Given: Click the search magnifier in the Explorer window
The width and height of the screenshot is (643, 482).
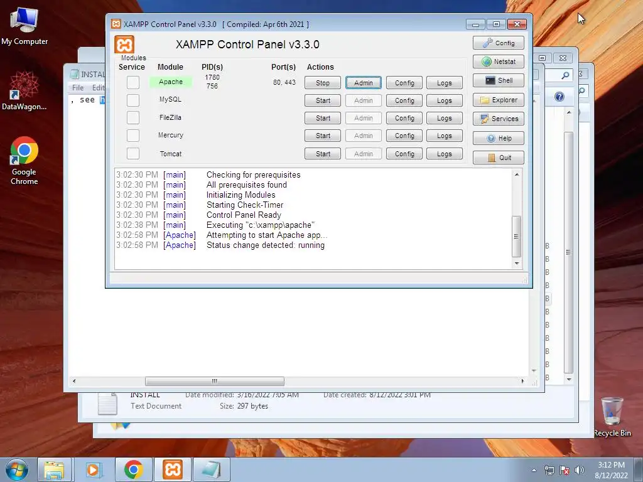Looking at the screenshot, I should [565, 75].
